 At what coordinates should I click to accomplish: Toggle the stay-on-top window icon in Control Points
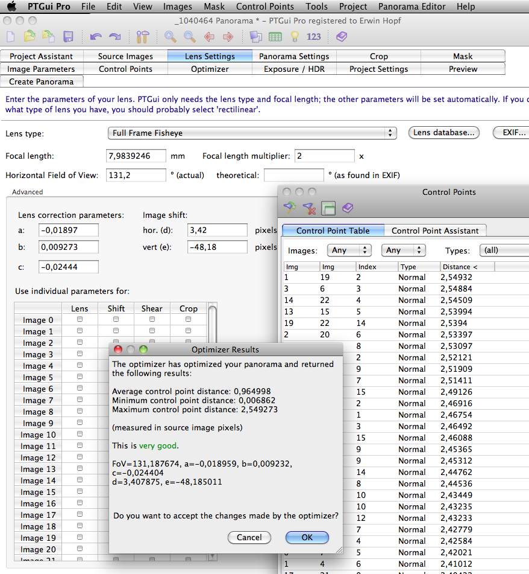point(328,208)
